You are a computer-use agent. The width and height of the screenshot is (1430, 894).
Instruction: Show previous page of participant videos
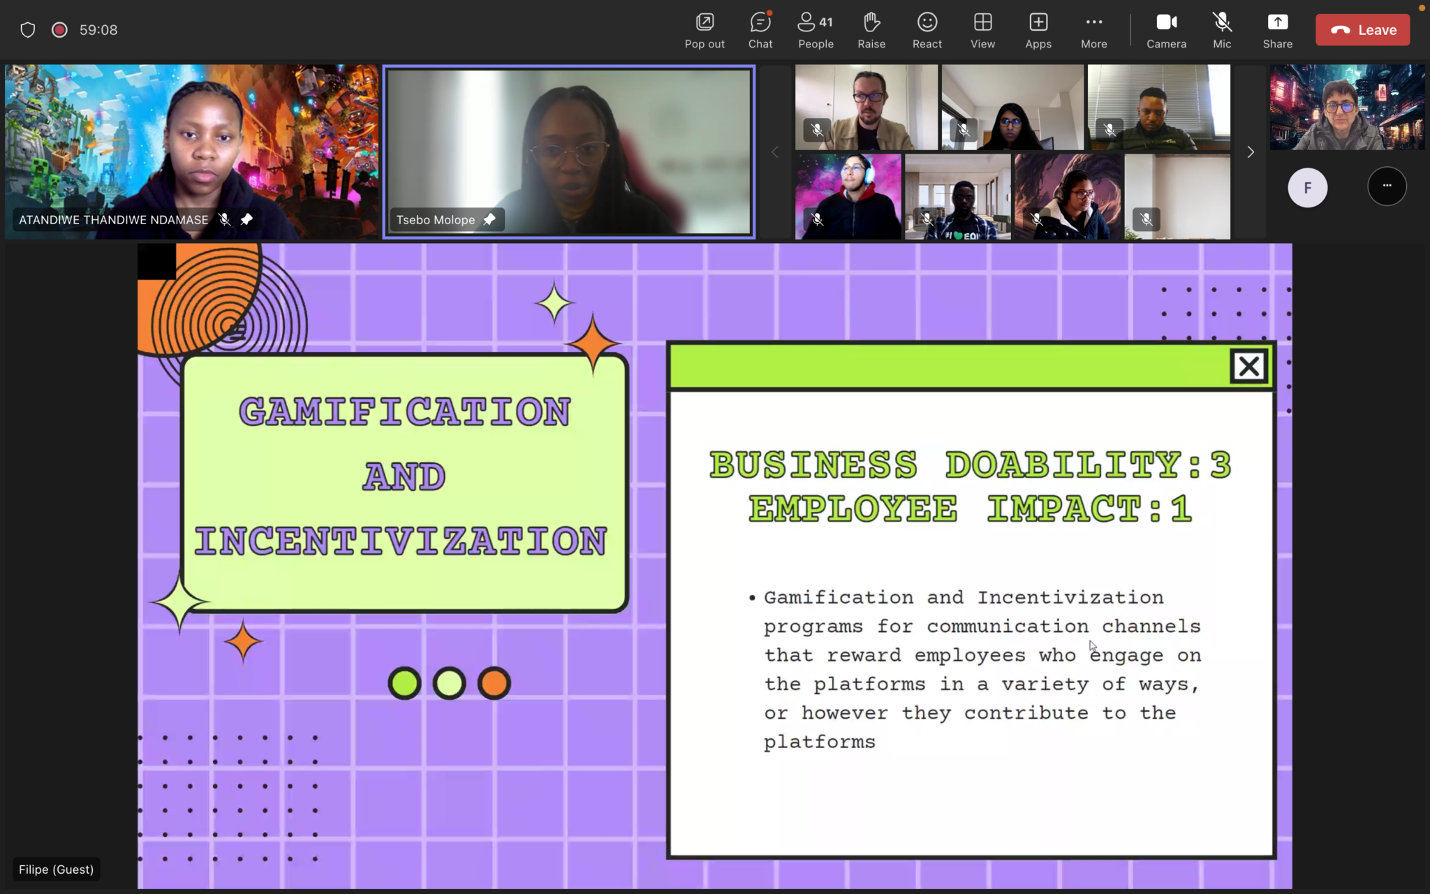pyautogui.click(x=774, y=152)
